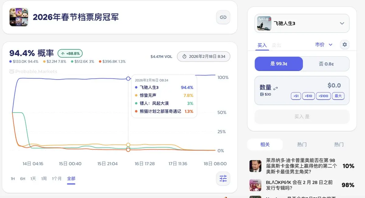Set chart range to 6H
365x198 pixels.
pyautogui.click(x=23, y=179)
